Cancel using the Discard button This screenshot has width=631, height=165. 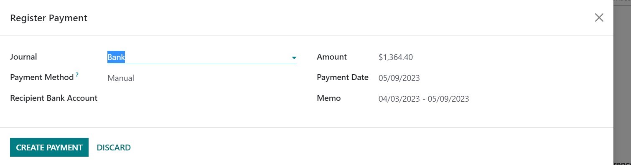tap(114, 147)
